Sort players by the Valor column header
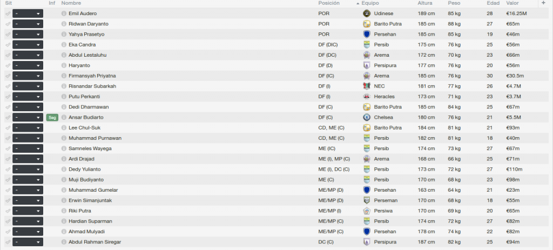 tap(512, 3)
